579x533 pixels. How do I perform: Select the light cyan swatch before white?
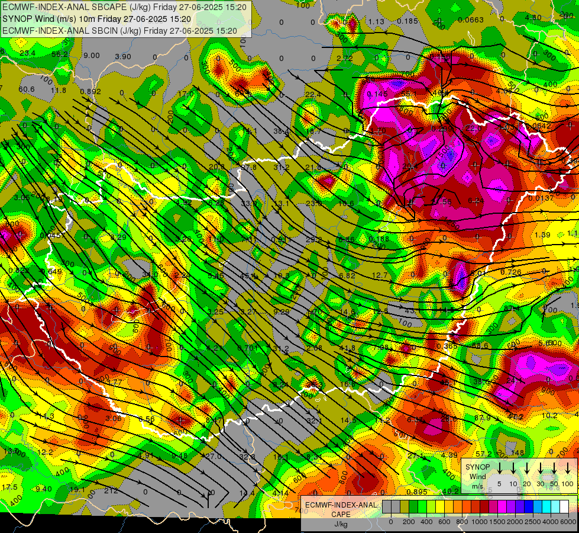[555, 507]
